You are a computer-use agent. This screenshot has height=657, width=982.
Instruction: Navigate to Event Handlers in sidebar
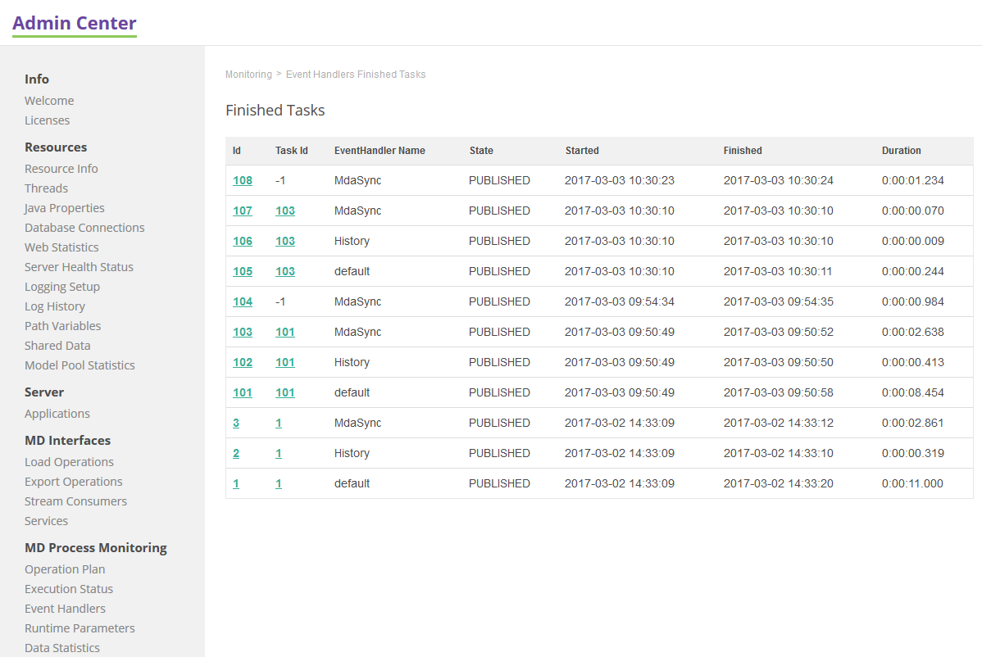pos(65,609)
